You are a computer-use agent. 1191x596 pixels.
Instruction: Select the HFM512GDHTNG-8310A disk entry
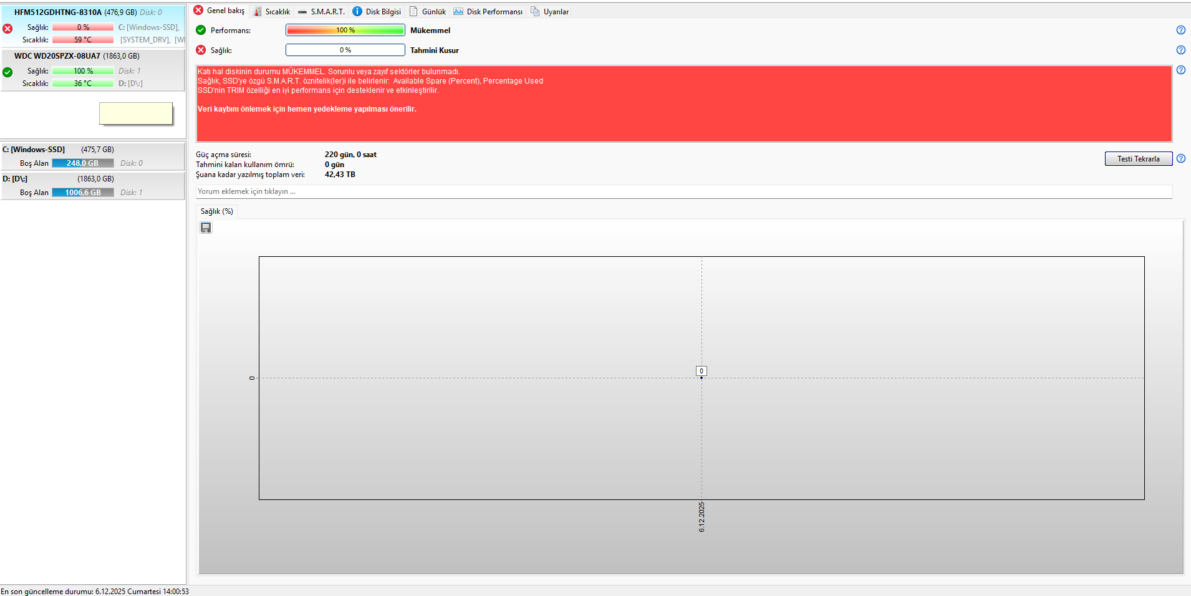(x=93, y=26)
